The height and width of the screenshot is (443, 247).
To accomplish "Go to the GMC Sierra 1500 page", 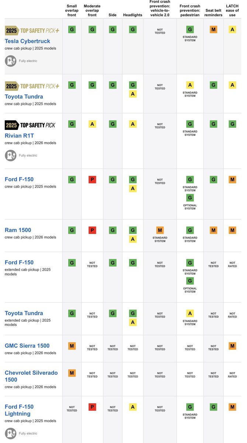I will 27,346.
